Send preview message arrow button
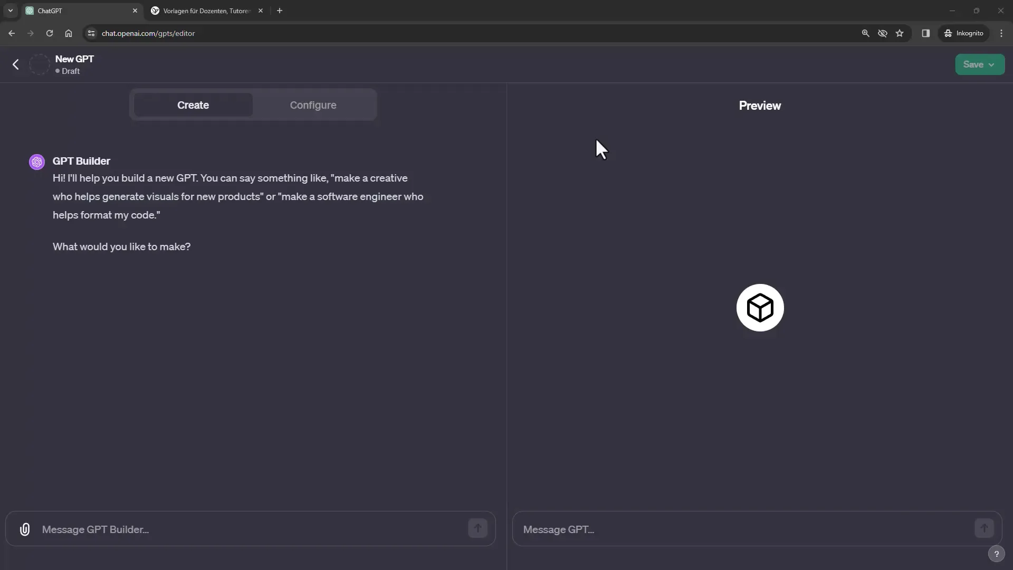The image size is (1013, 570). click(984, 528)
